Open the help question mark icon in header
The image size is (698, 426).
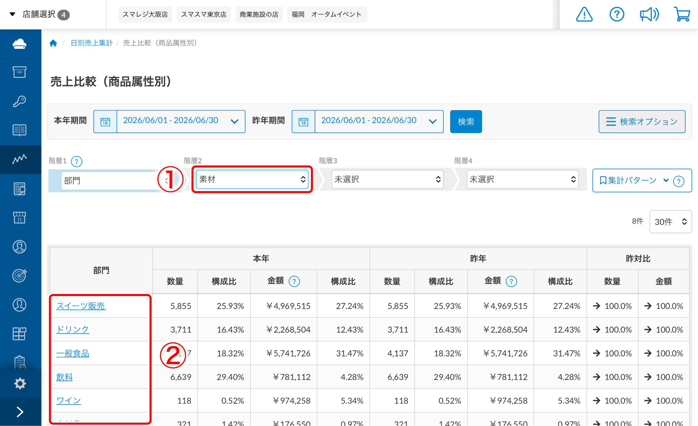coord(617,14)
